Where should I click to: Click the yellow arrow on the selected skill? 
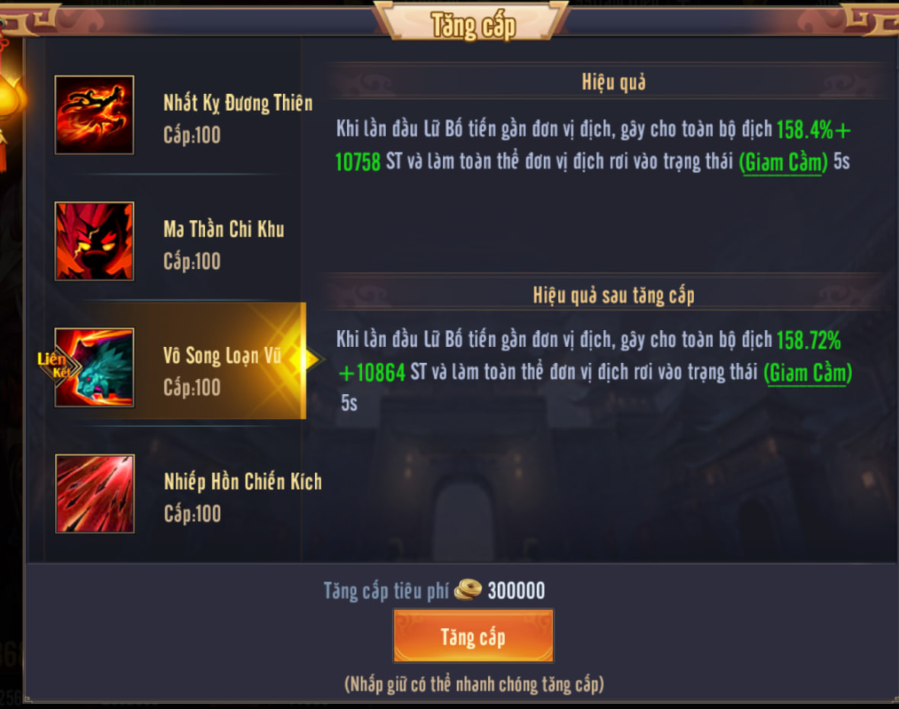coord(310,360)
